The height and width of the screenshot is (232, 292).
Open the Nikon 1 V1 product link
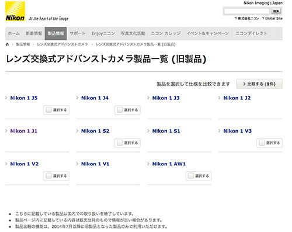(x=95, y=164)
